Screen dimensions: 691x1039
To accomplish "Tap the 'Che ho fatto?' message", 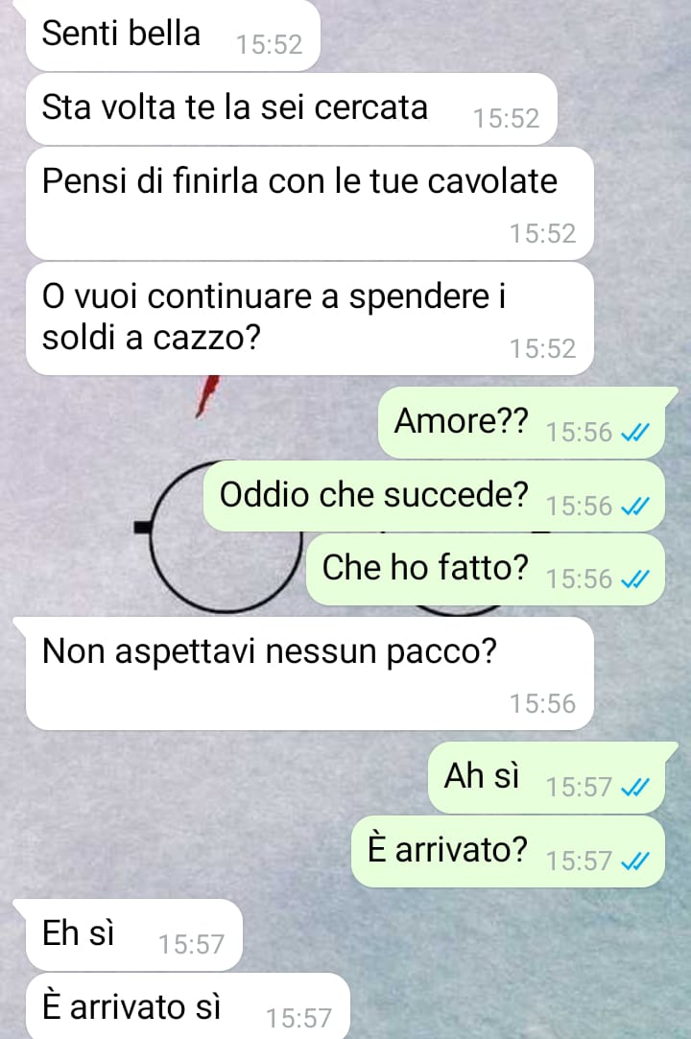I will tap(486, 570).
